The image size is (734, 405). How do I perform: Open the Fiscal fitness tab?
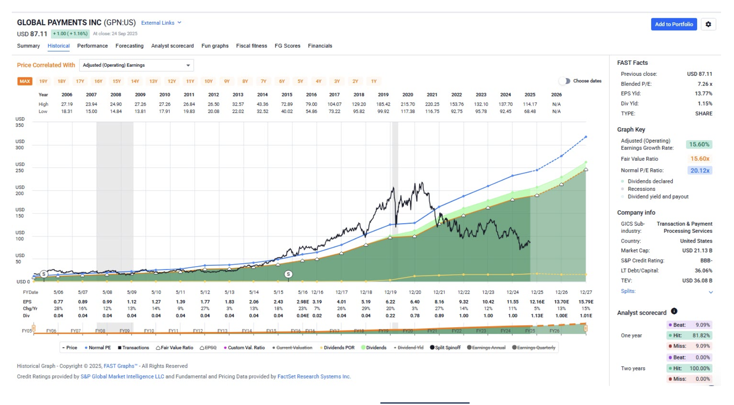(251, 46)
